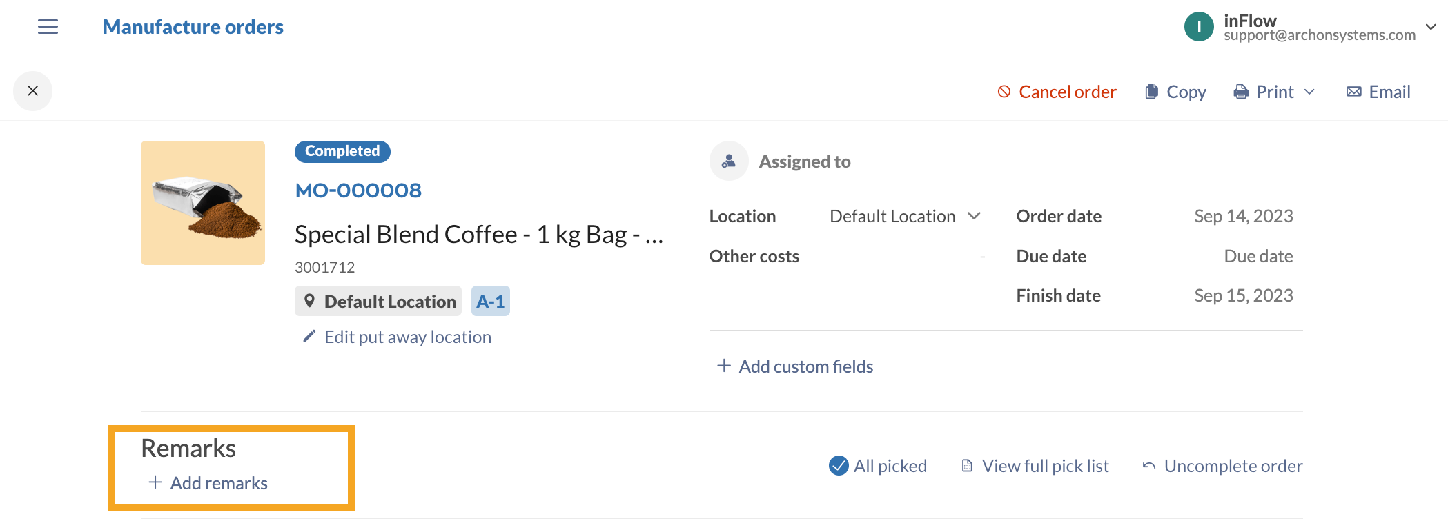Click the Assigned to person icon
The width and height of the screenshot is (1448, 519).
[x=729, y=161]
